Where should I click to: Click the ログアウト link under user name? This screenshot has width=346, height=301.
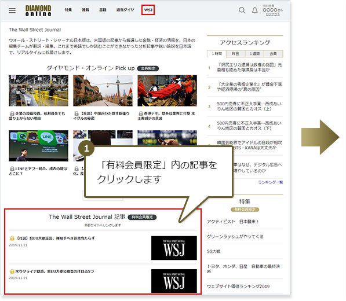273,14
